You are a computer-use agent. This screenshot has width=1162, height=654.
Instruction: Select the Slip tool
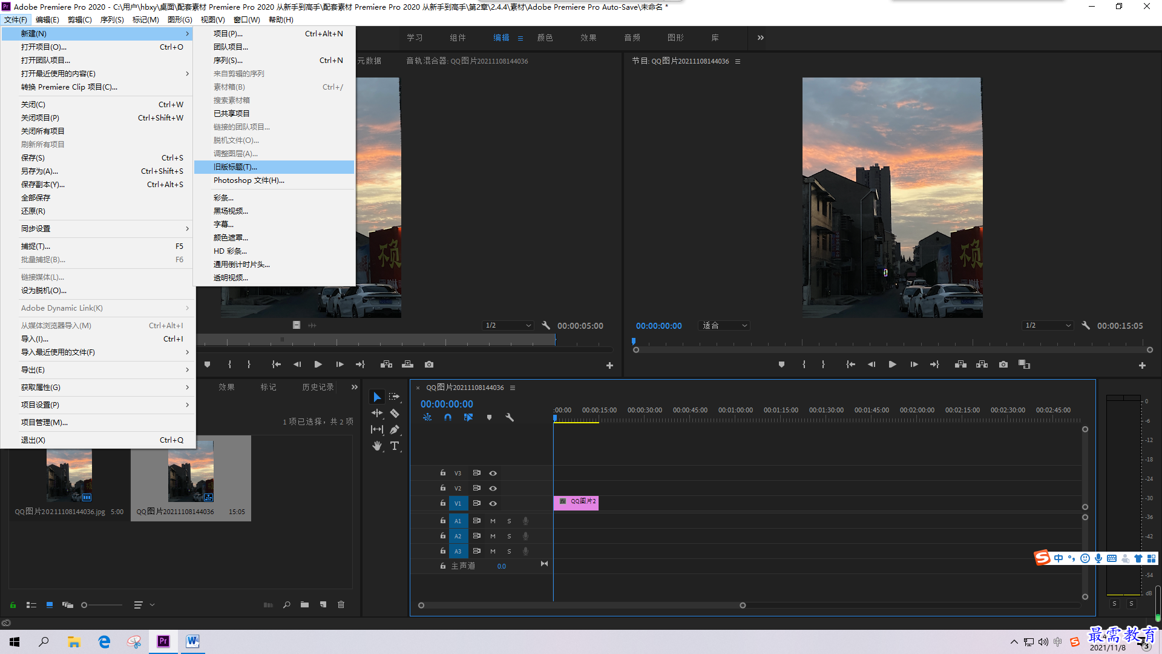click(377, 429)
